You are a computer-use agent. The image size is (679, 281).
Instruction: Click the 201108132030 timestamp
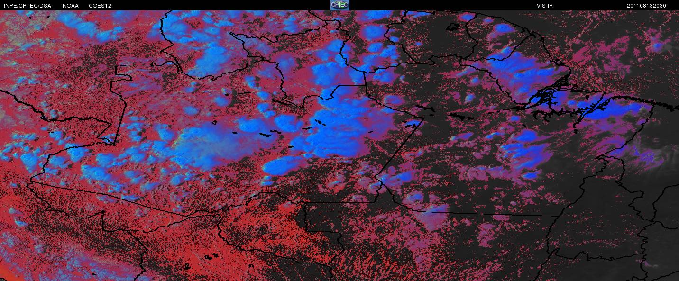click(x=647, y=6)
